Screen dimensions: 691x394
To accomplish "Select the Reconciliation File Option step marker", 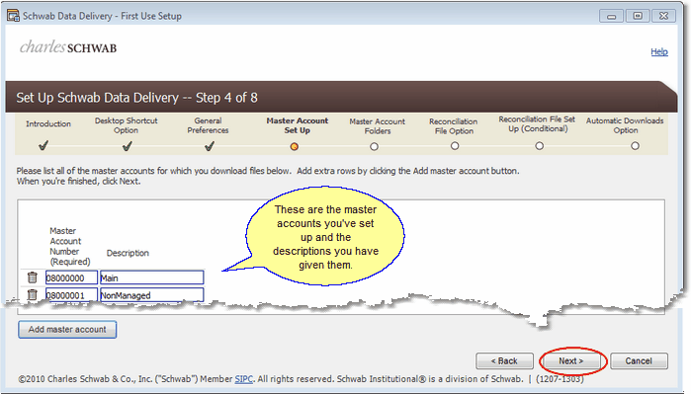I will coord(455,146).
